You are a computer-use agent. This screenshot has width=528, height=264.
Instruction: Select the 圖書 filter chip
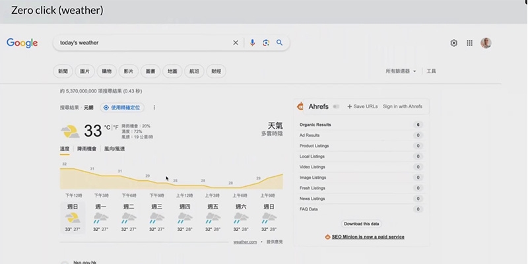point(150,71)
